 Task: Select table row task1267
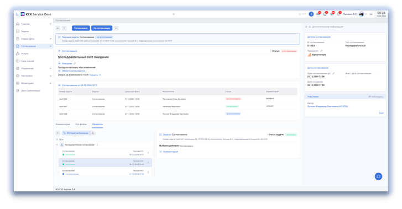tap(177, 106)
